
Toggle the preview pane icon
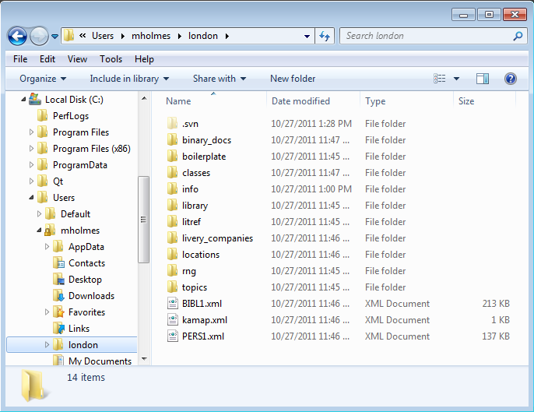pyautogui.click(x=483, y=79)
